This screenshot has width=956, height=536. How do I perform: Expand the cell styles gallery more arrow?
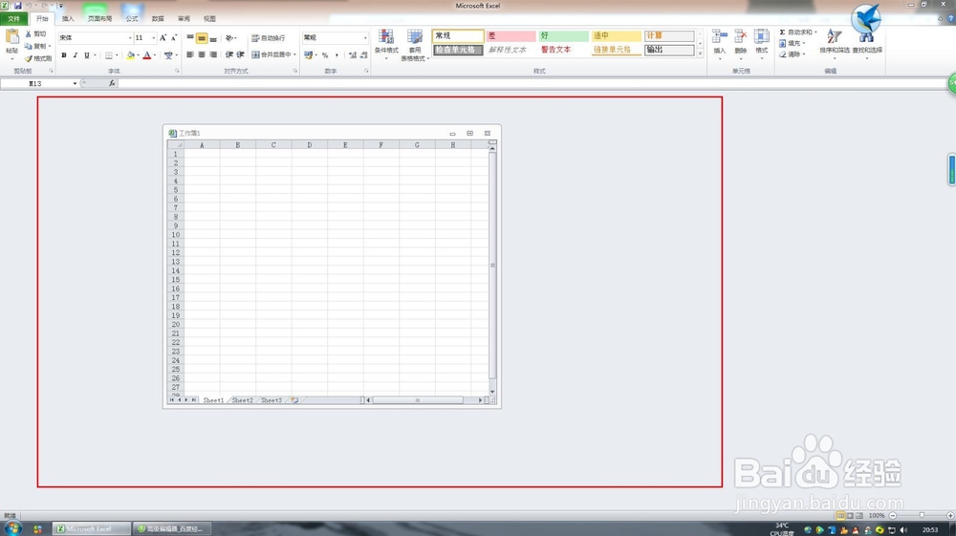(x=700, y=54)
